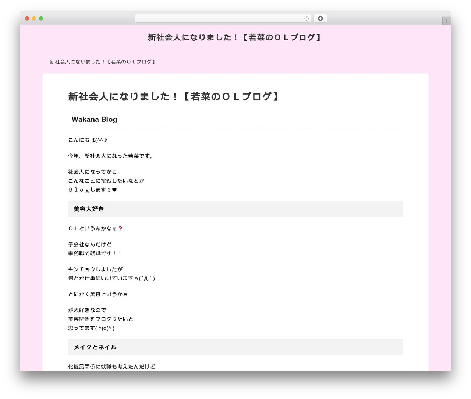Select the line '美容関係をブログりたいと'
471x399 pixels.
point(101,319)
